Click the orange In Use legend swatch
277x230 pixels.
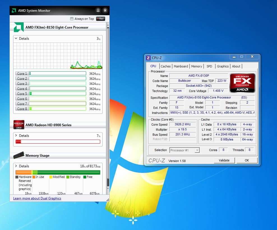[34, 177]
